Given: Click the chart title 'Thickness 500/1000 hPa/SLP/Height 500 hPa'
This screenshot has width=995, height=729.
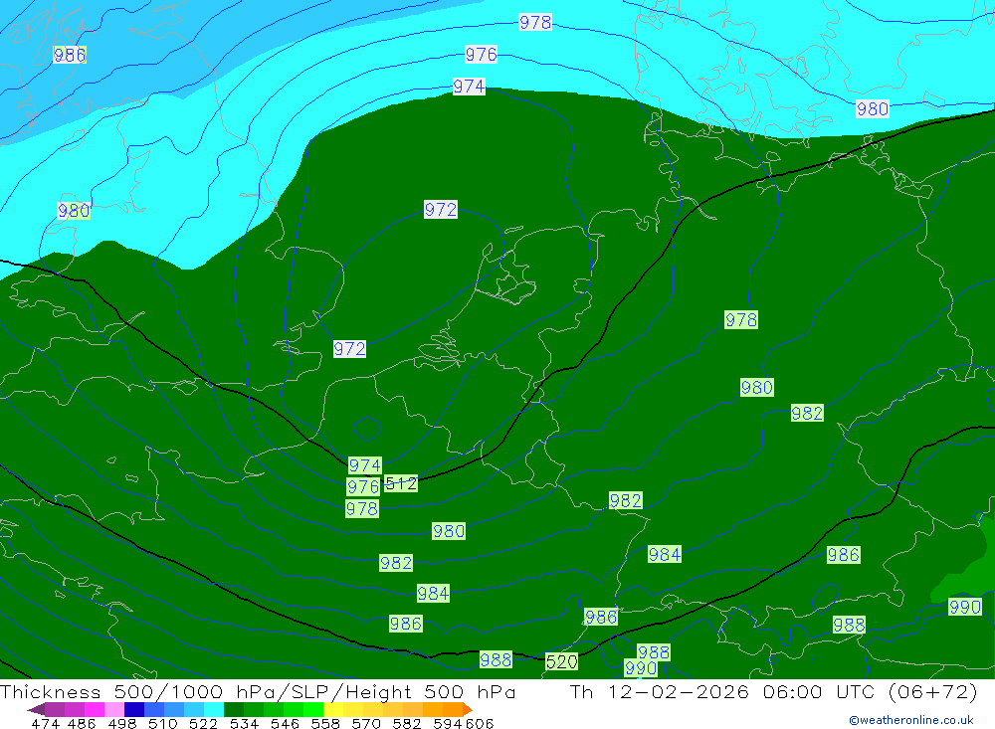Looking at the screenshot, I should [258, 692].
